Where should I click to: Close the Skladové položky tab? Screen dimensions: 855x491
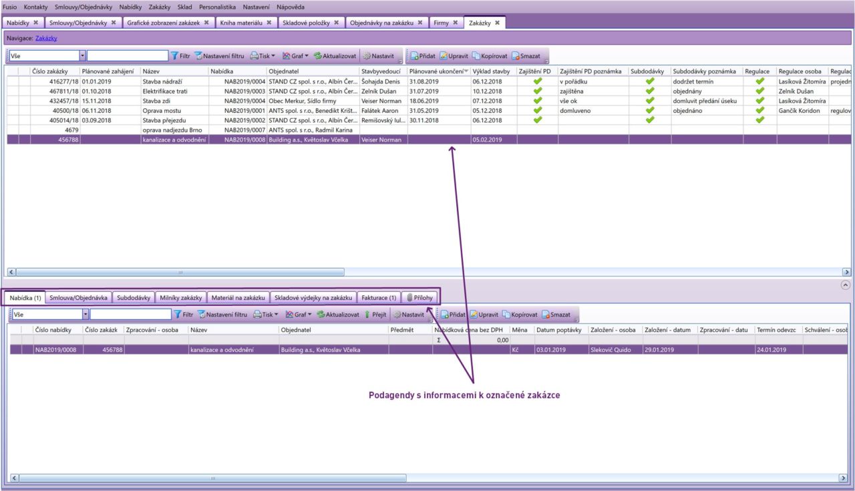pos(336,23)
